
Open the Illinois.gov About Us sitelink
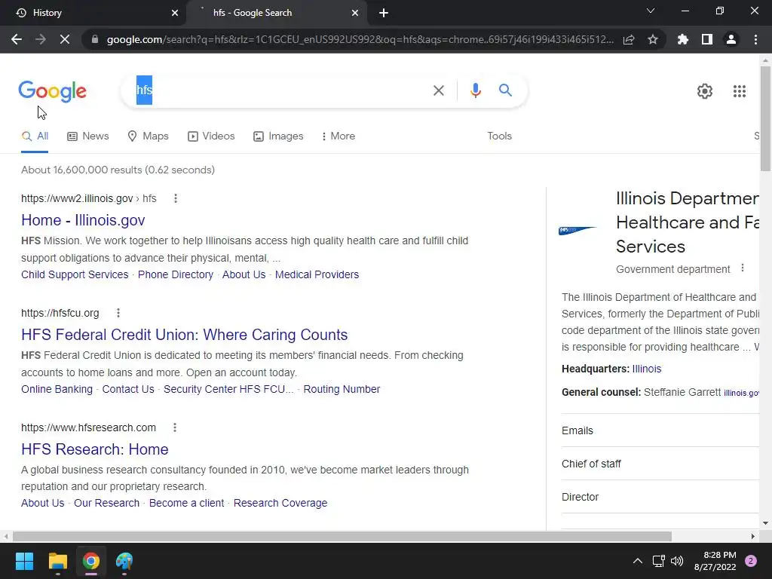[244, 274]
